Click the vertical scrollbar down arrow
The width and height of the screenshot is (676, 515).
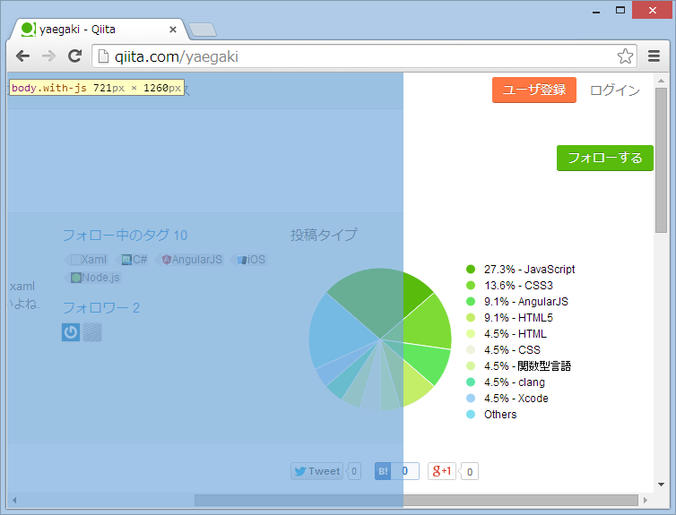pyautogui.click(x=661, y=485)
